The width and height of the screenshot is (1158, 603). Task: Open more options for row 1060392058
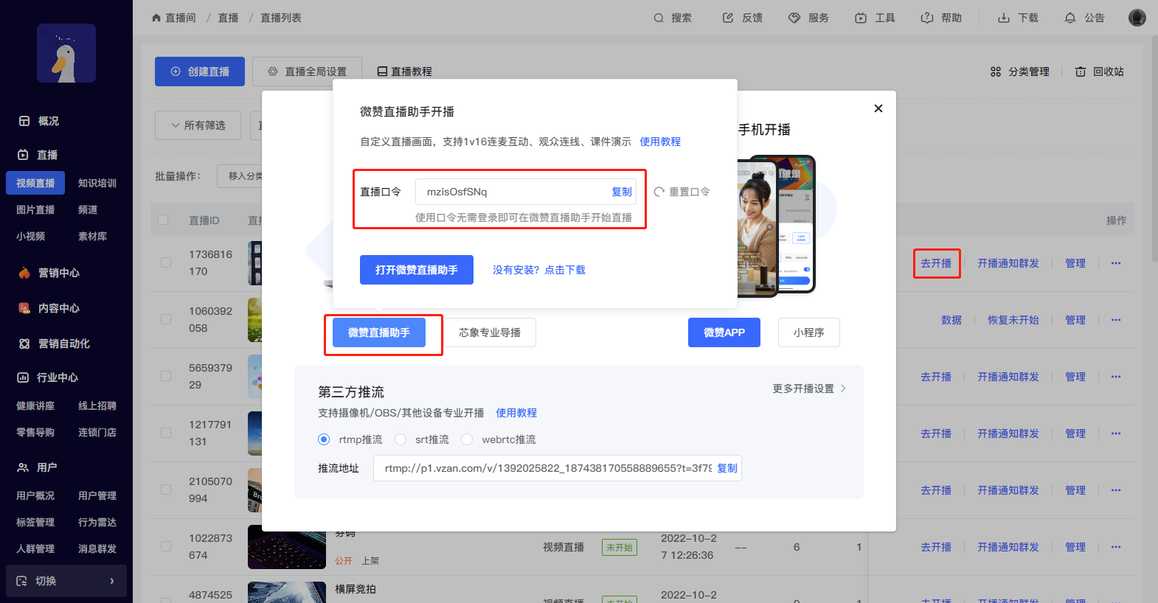pos(1116,320)
